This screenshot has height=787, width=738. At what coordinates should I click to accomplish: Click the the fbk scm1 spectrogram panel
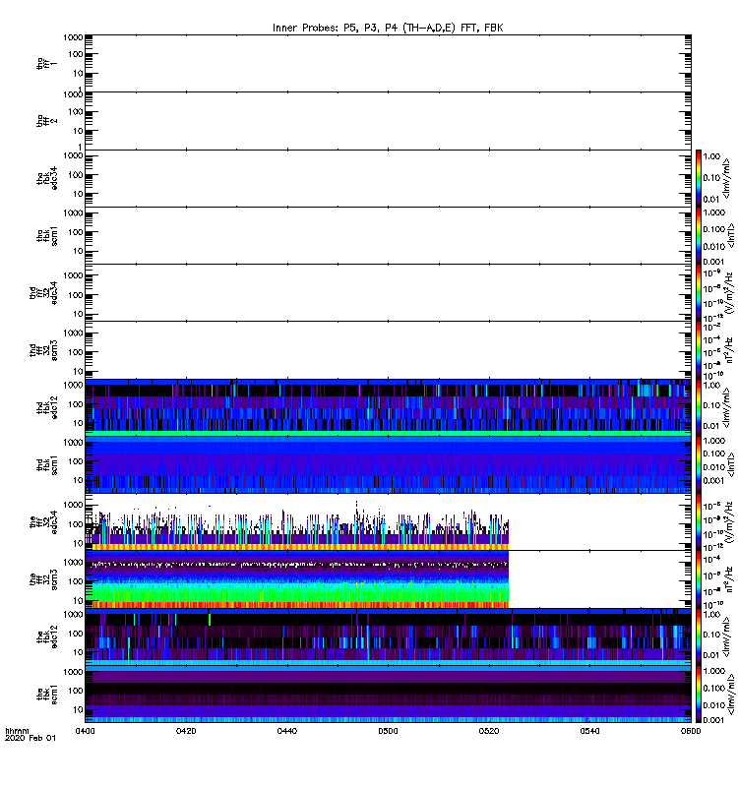tap(388, 695)
